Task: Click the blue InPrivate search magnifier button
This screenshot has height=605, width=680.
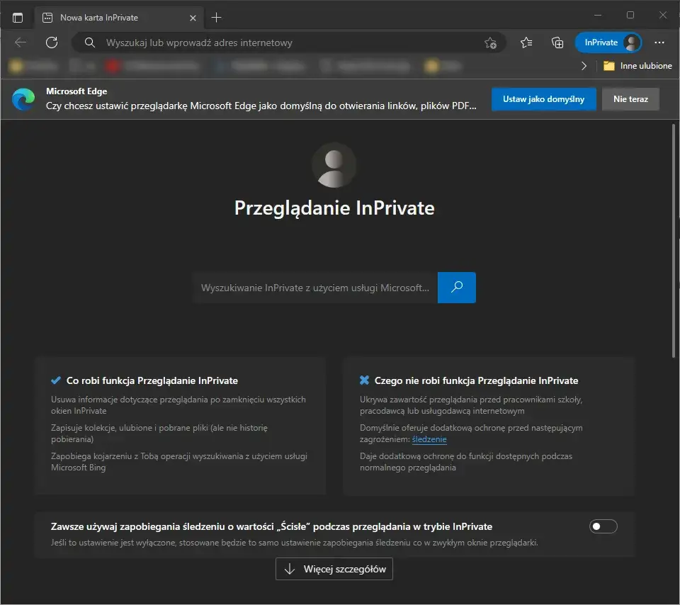Action: (x=456, y=288)
